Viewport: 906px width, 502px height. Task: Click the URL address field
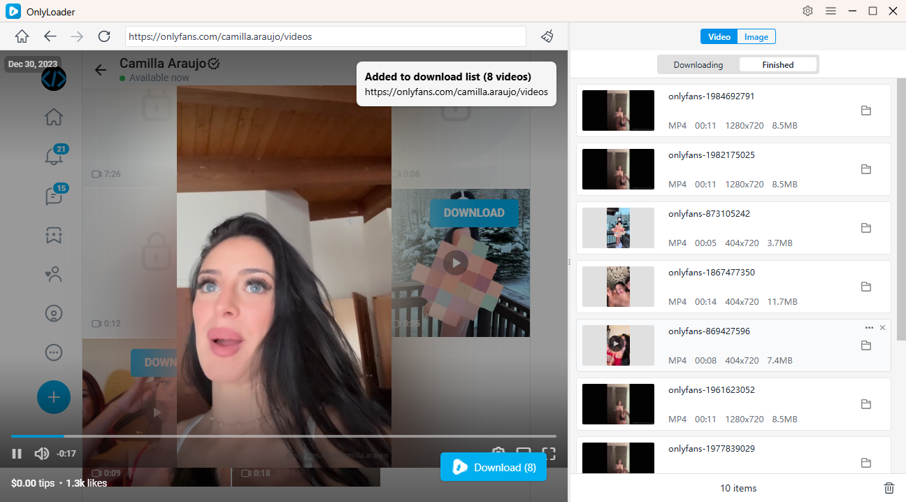pos(325,36)
